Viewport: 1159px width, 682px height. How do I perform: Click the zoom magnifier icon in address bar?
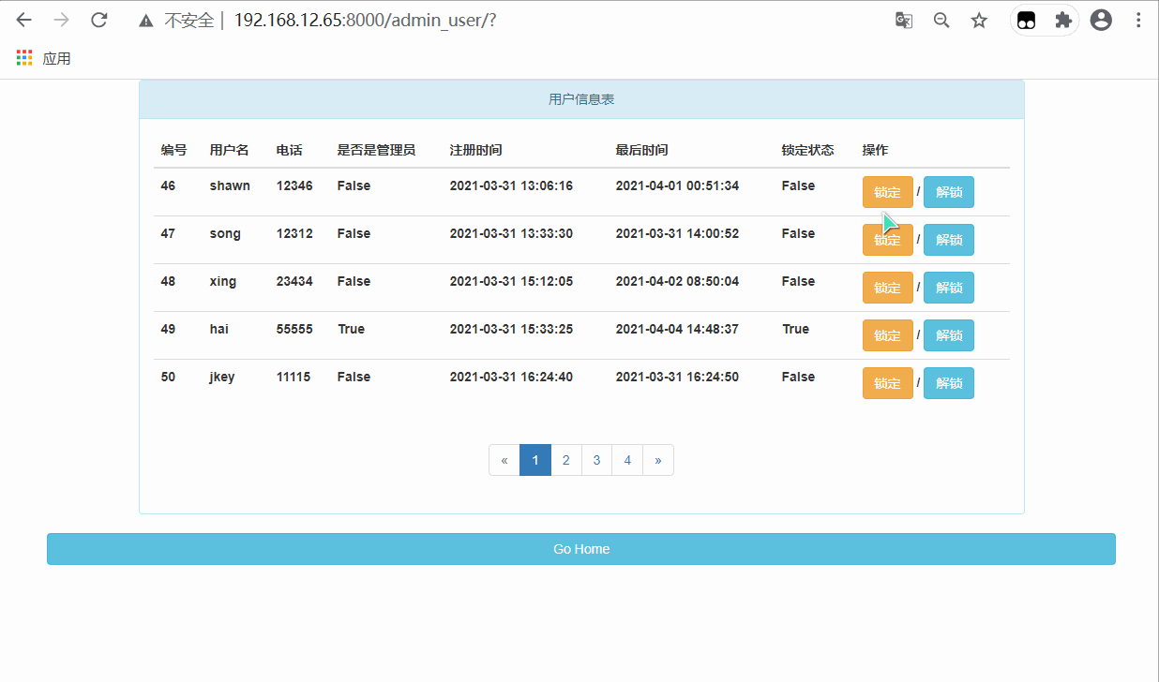[941, 20]
